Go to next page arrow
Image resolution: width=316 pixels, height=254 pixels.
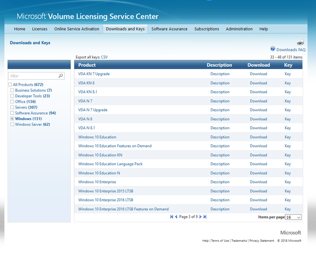[x=201, y=217]
